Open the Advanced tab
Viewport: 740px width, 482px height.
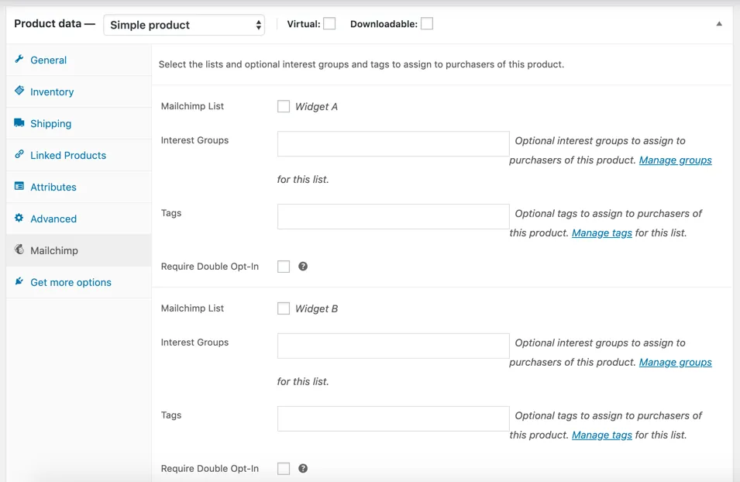[79, 219]
